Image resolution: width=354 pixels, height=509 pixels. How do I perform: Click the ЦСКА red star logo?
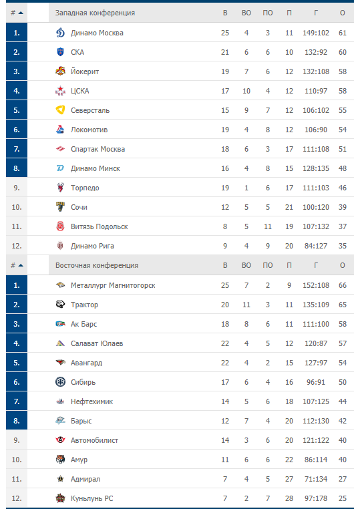(60, 91)
